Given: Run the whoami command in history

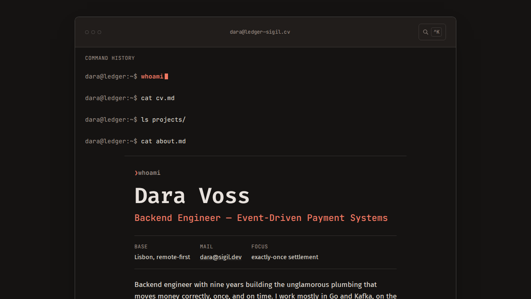Looking at the screenshot, I should pyautogui.click(x=127, y=76).
